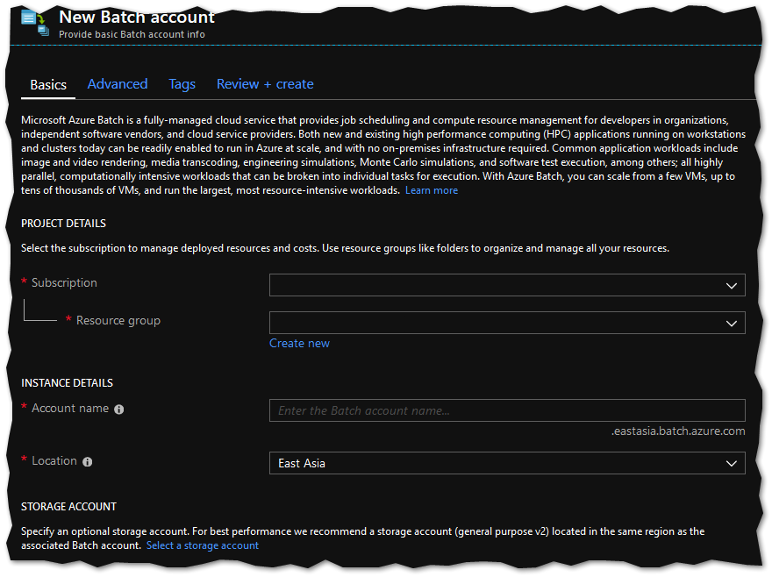Click the Account name info icon
This screenshot has height=577, width=772.
click(x=119, y=410)
